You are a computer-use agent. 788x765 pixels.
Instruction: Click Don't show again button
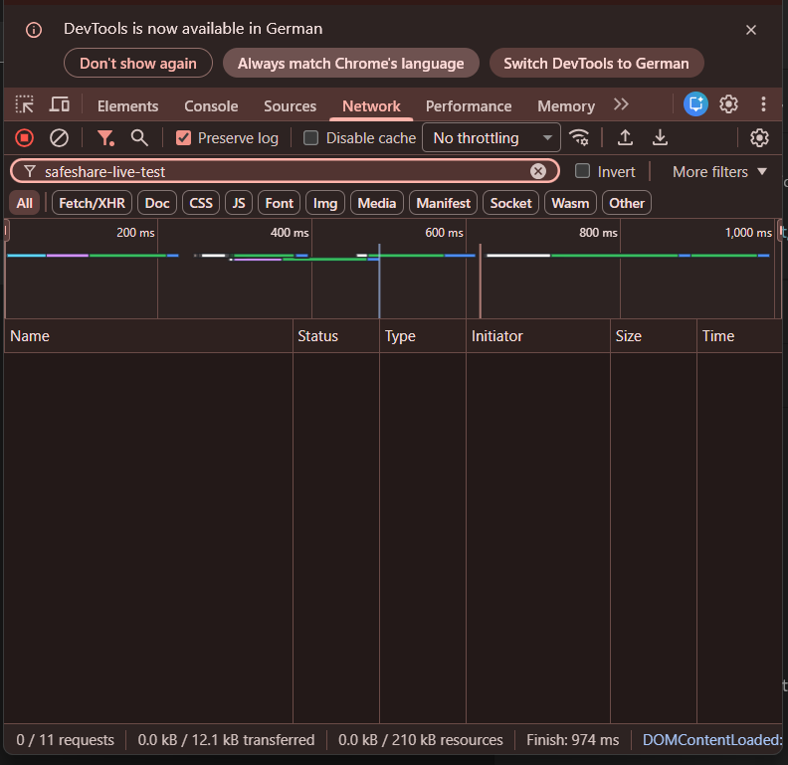[x=138, y=64]
